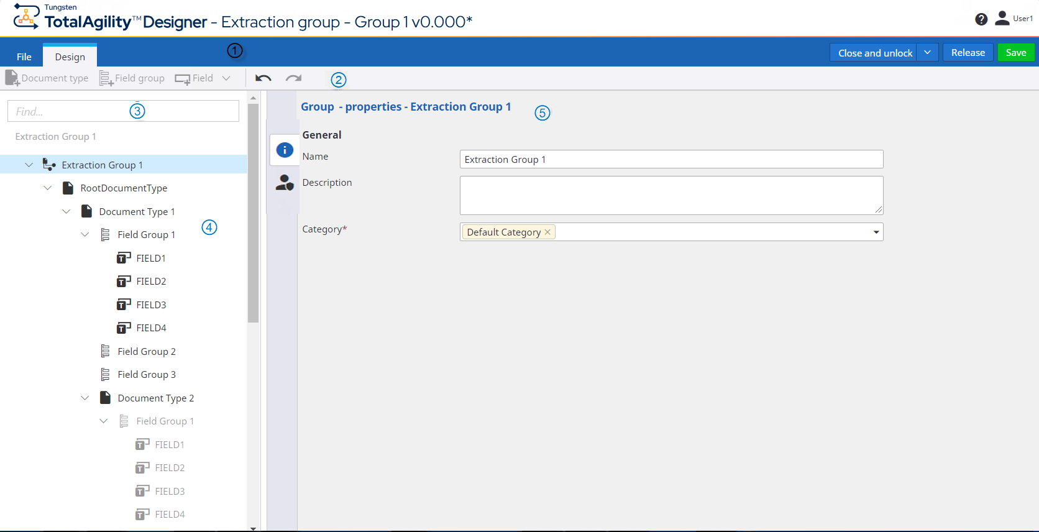Collapse the Extraction Group 1 tree node
This screenshot has width=1039, height=532.
pos(29,165)
